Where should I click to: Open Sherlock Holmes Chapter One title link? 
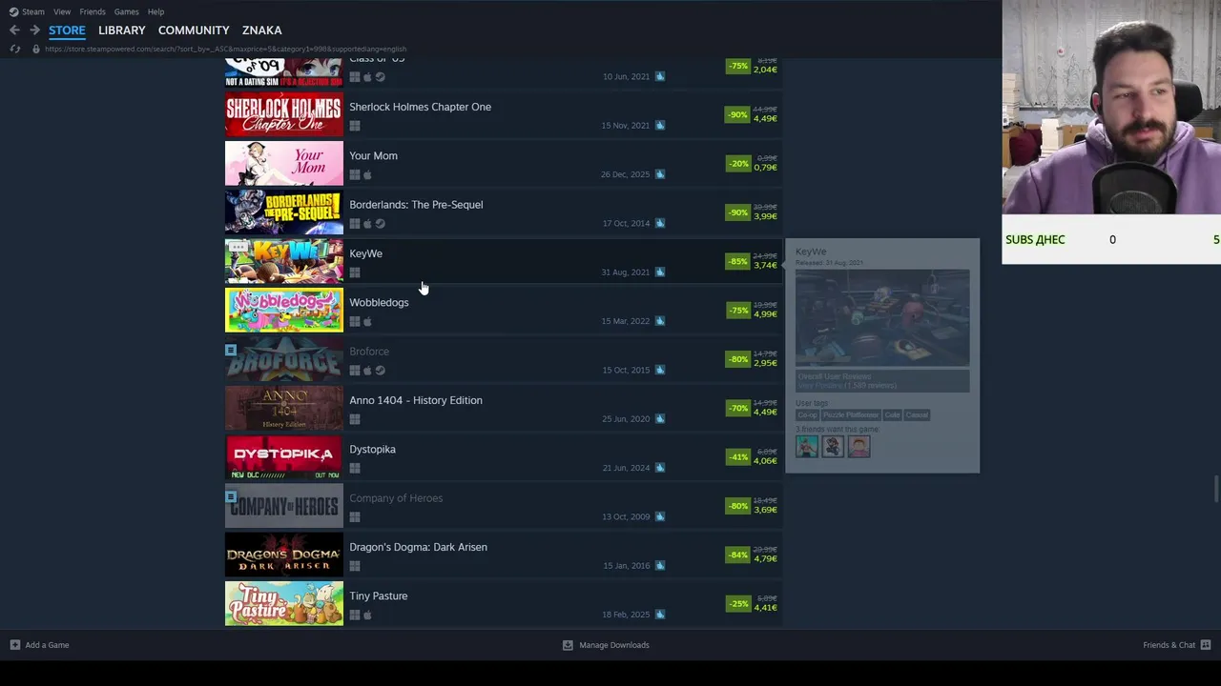click(420, 107)
